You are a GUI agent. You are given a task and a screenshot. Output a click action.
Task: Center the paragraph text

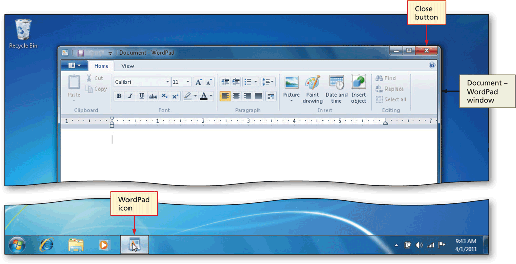click(236, 96)
